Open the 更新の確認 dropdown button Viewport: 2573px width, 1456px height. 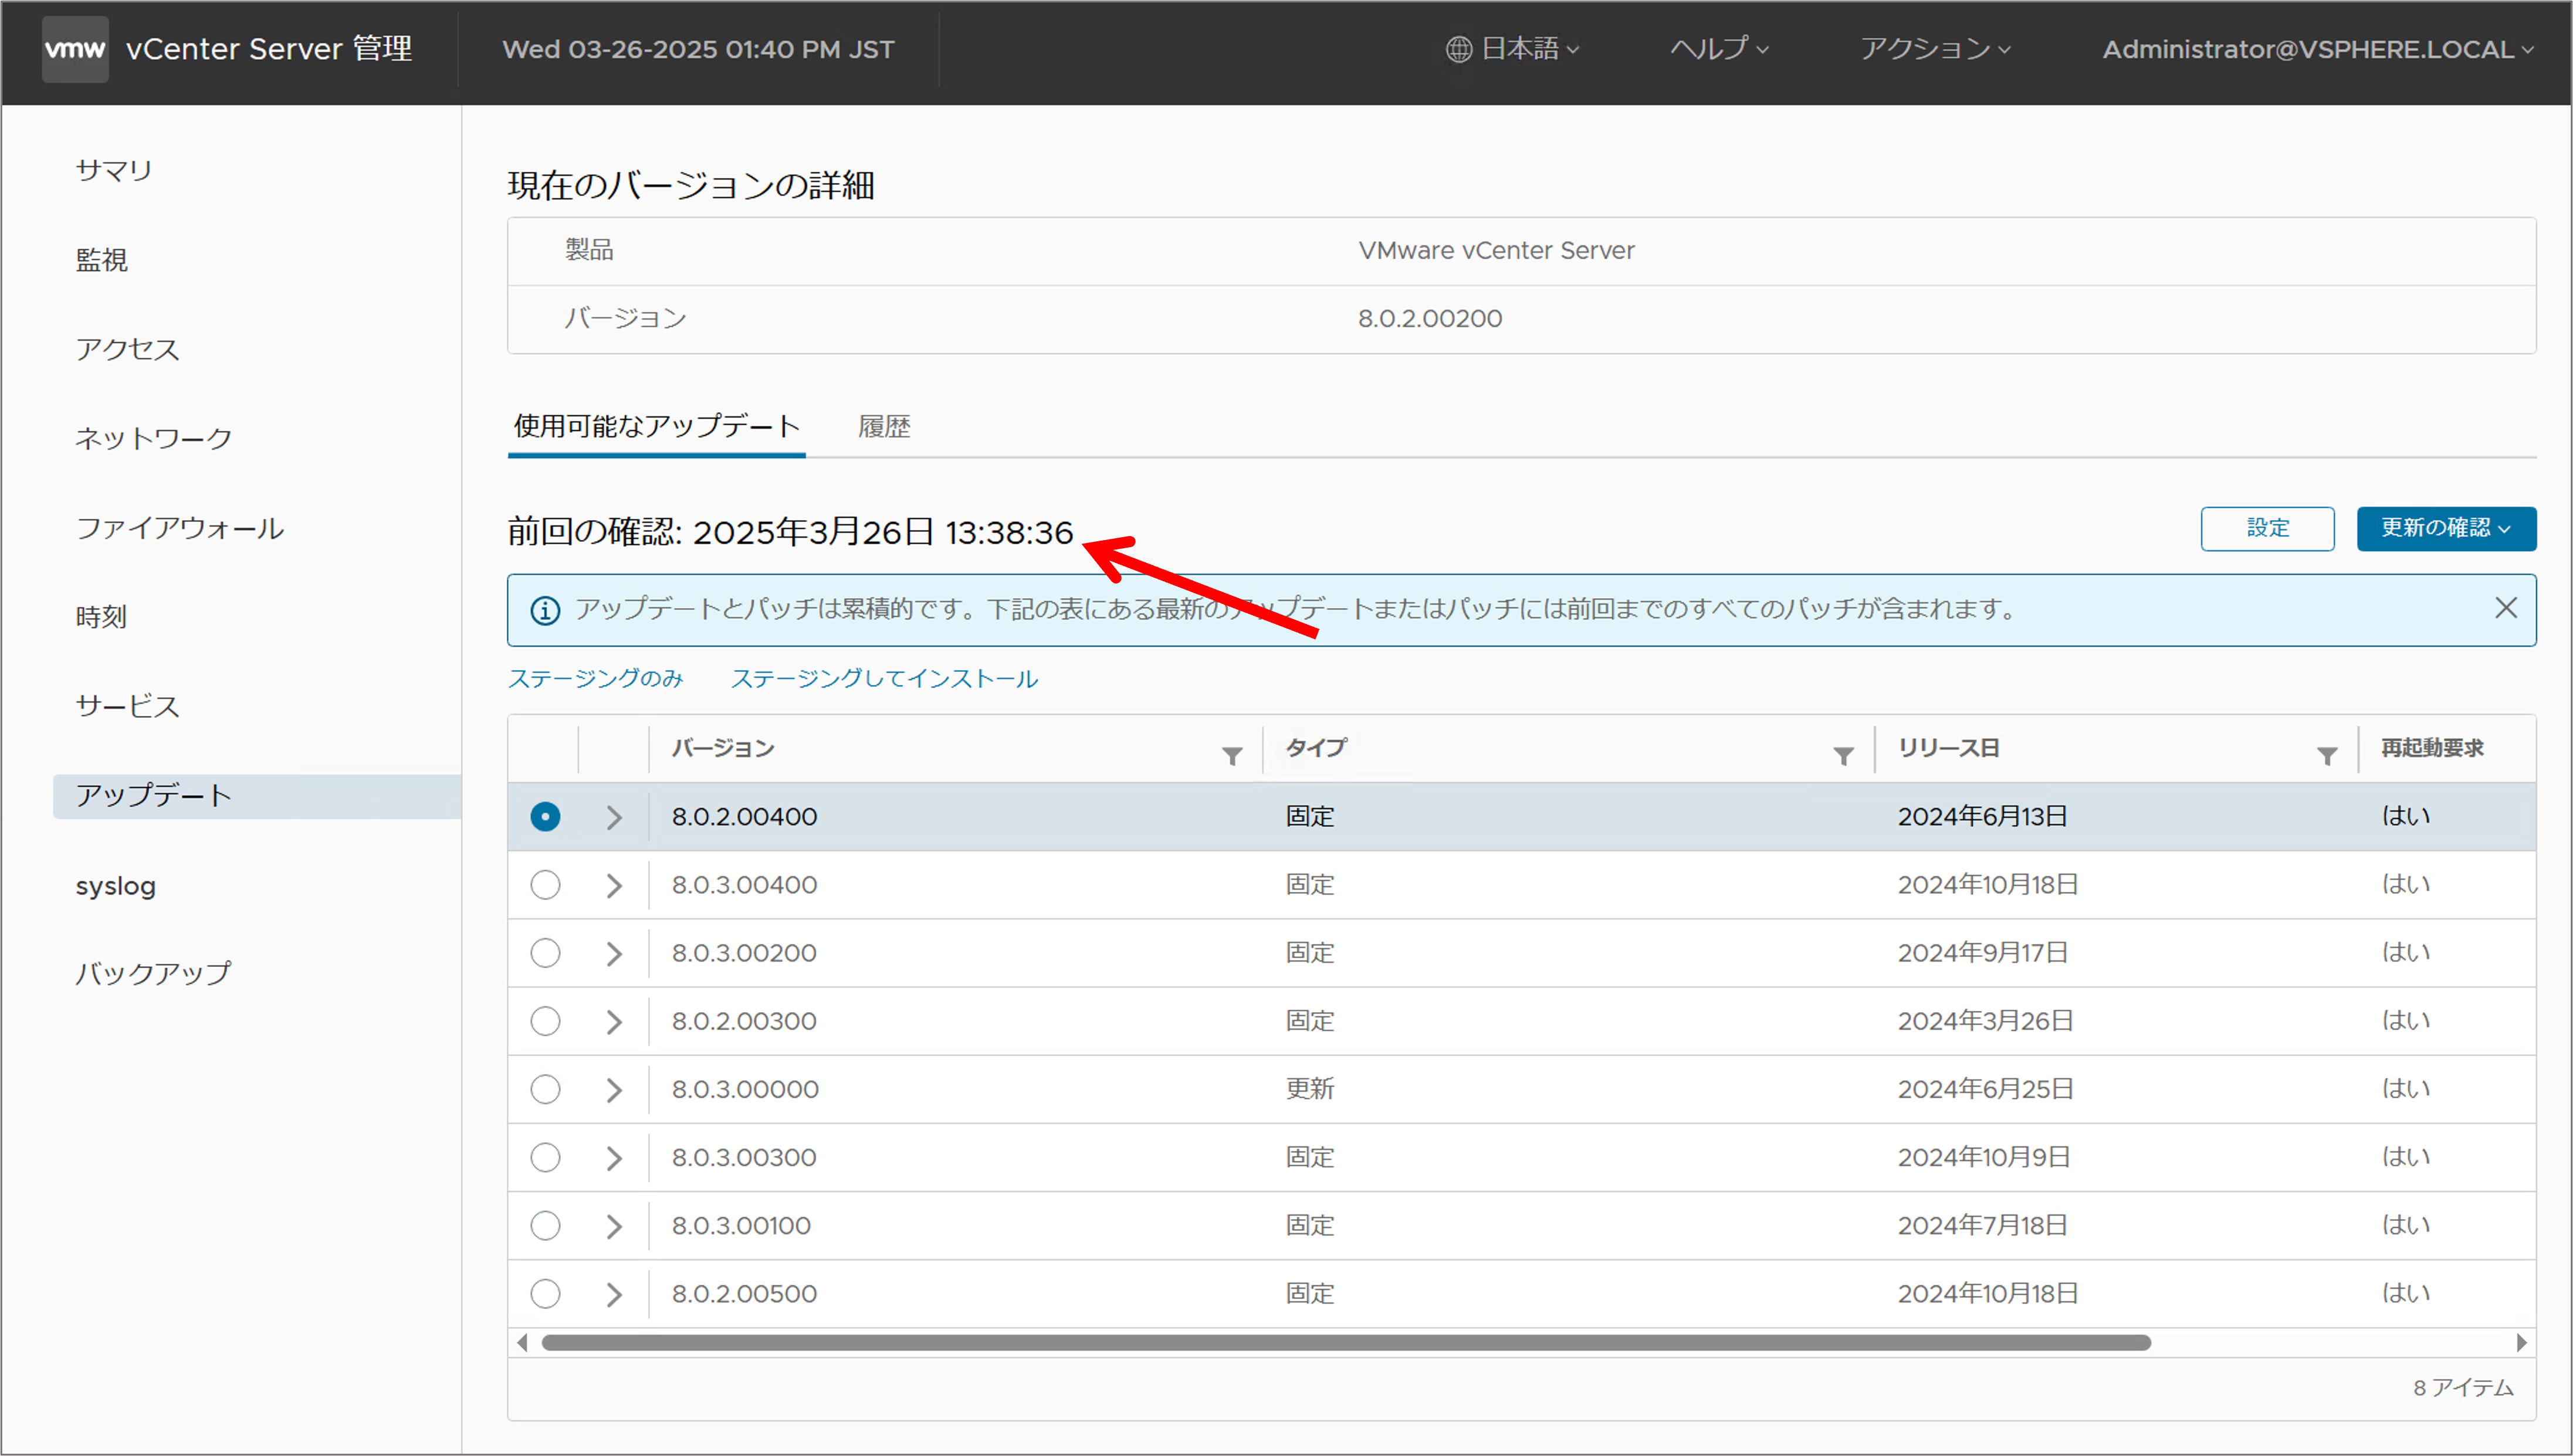click(2446, 528)
